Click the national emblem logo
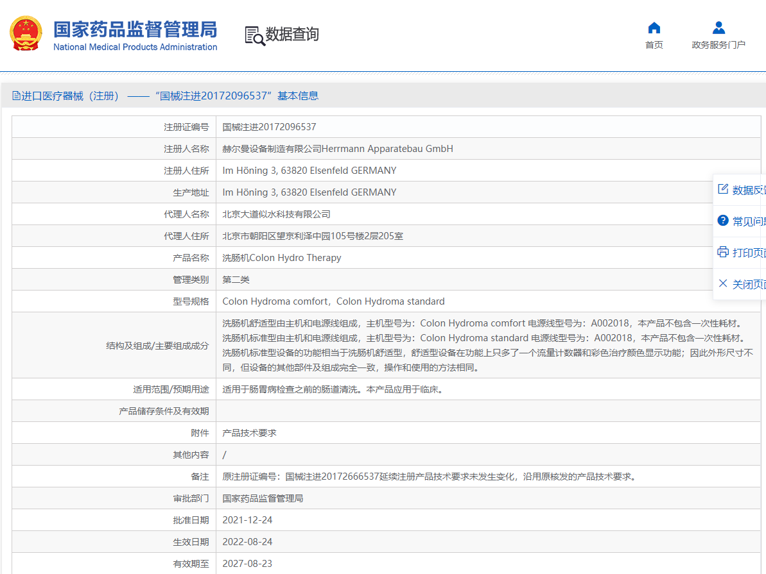The height and width of the screenshot is (574, 766). [26, 34]
